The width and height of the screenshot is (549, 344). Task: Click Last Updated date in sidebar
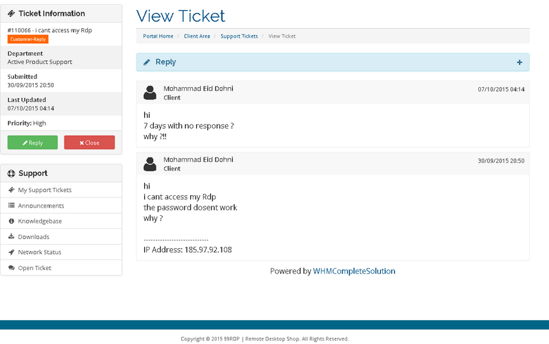(31, 108)
